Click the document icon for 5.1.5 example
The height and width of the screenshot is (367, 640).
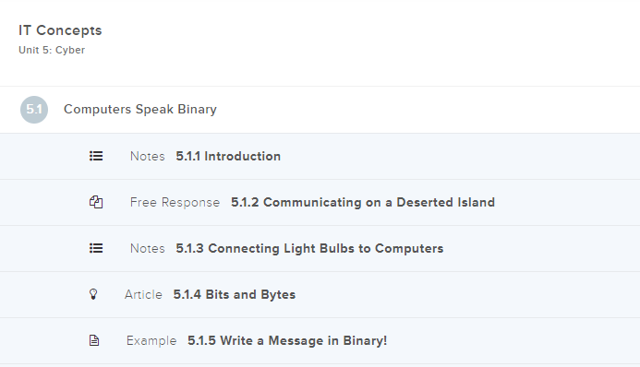[94, 340]
